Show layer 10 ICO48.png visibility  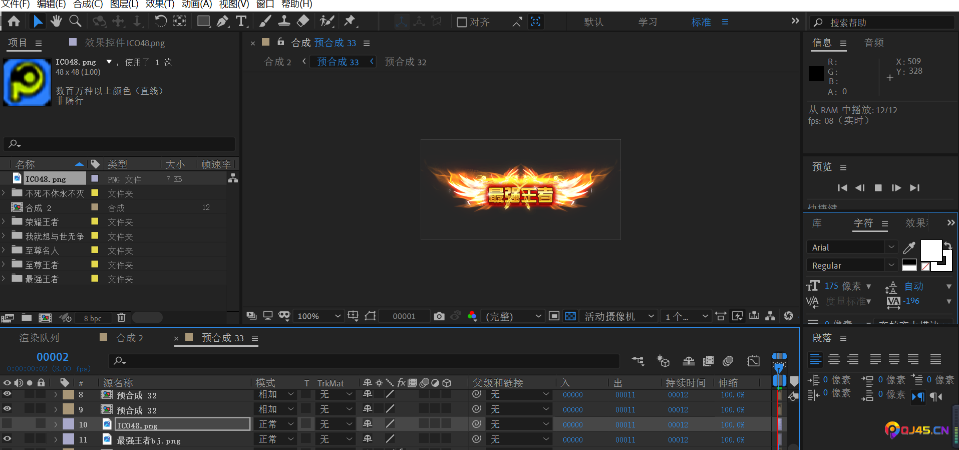click(x=7, y=424)
